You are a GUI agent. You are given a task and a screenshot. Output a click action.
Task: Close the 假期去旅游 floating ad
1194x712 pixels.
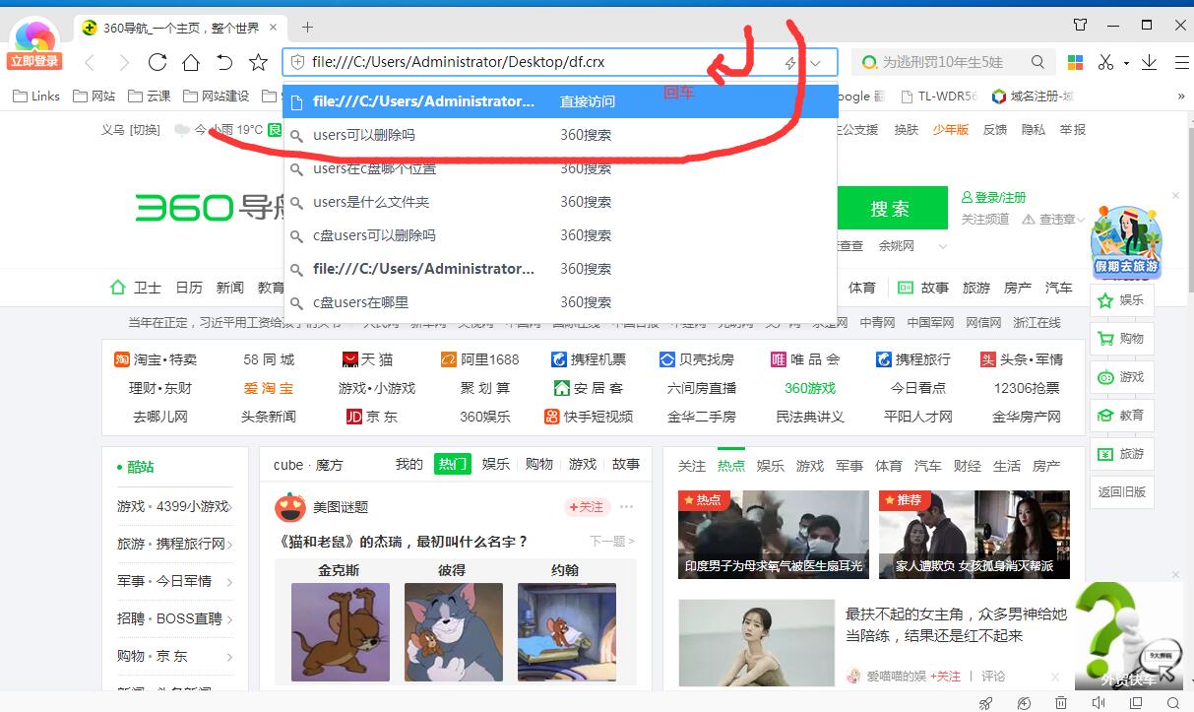pyautogui.click(x=1175, y=196)
